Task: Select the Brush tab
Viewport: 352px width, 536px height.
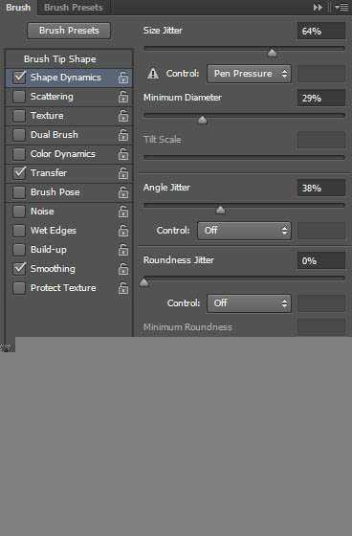Action: click(x=18, y=8)
